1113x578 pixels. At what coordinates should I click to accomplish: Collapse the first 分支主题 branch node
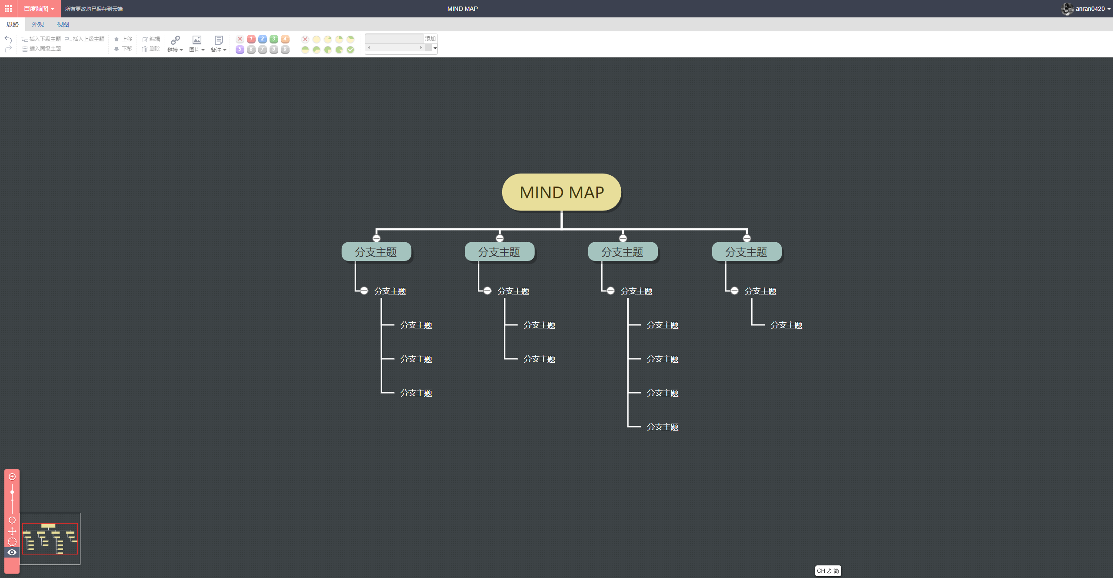point(377,238)
